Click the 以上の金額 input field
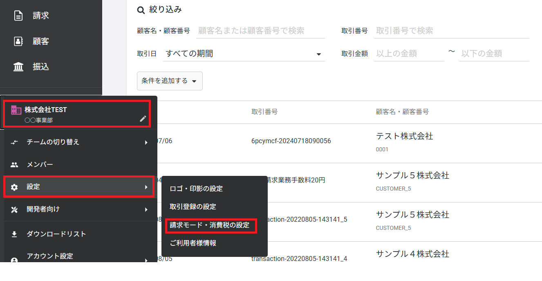This screenshot has height=281, width=542. pyautogui.click(x=409, y=54)
